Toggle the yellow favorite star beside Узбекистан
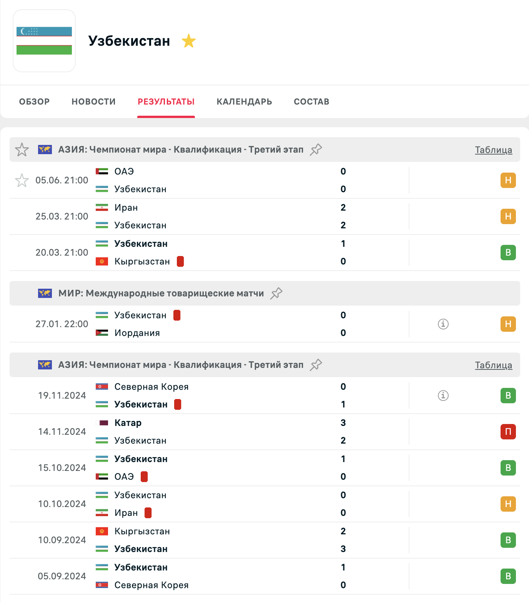The width and height of the screenshot is (529, 602). point(189,41)
